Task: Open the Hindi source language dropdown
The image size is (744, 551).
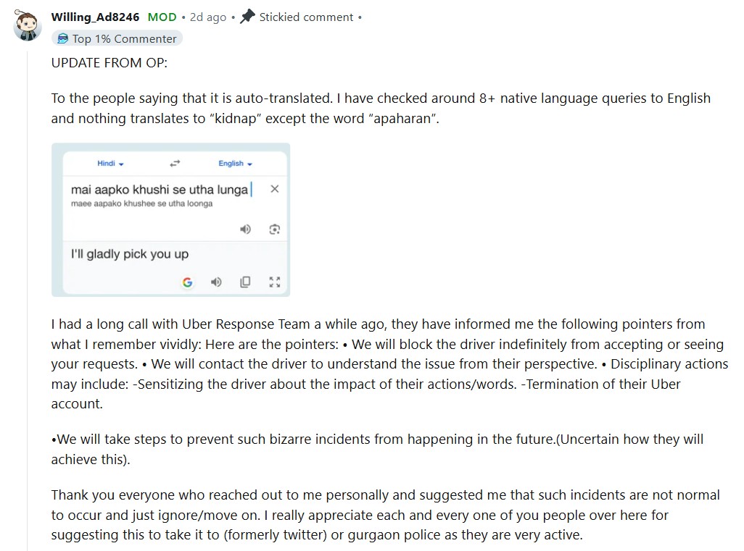Action: coord(110,164)
